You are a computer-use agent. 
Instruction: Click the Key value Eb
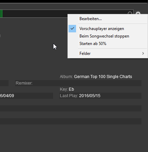pos(71,89)
